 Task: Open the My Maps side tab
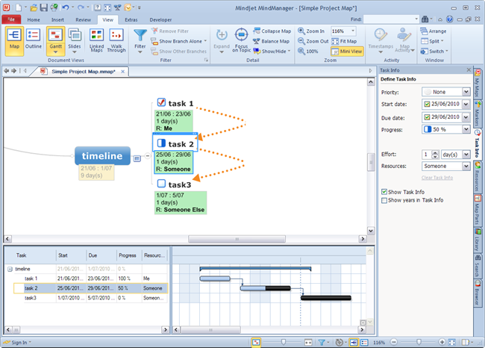click(x=478, y=84)
